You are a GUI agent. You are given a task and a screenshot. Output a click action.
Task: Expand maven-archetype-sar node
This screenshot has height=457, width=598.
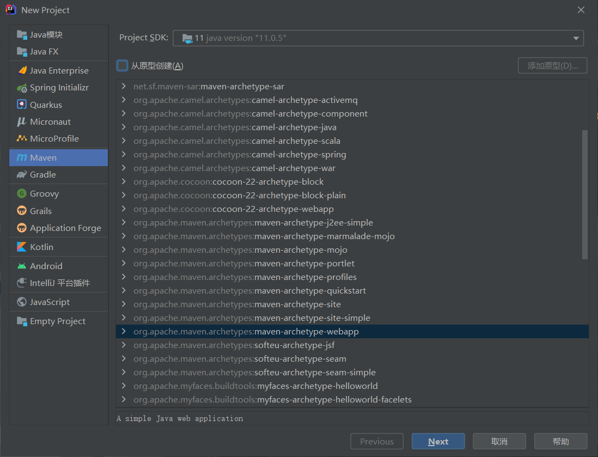click(124, 86)
